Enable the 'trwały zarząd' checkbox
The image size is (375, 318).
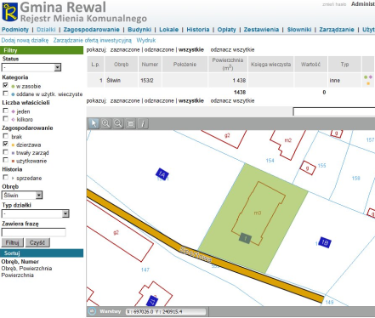coord(5,152)
